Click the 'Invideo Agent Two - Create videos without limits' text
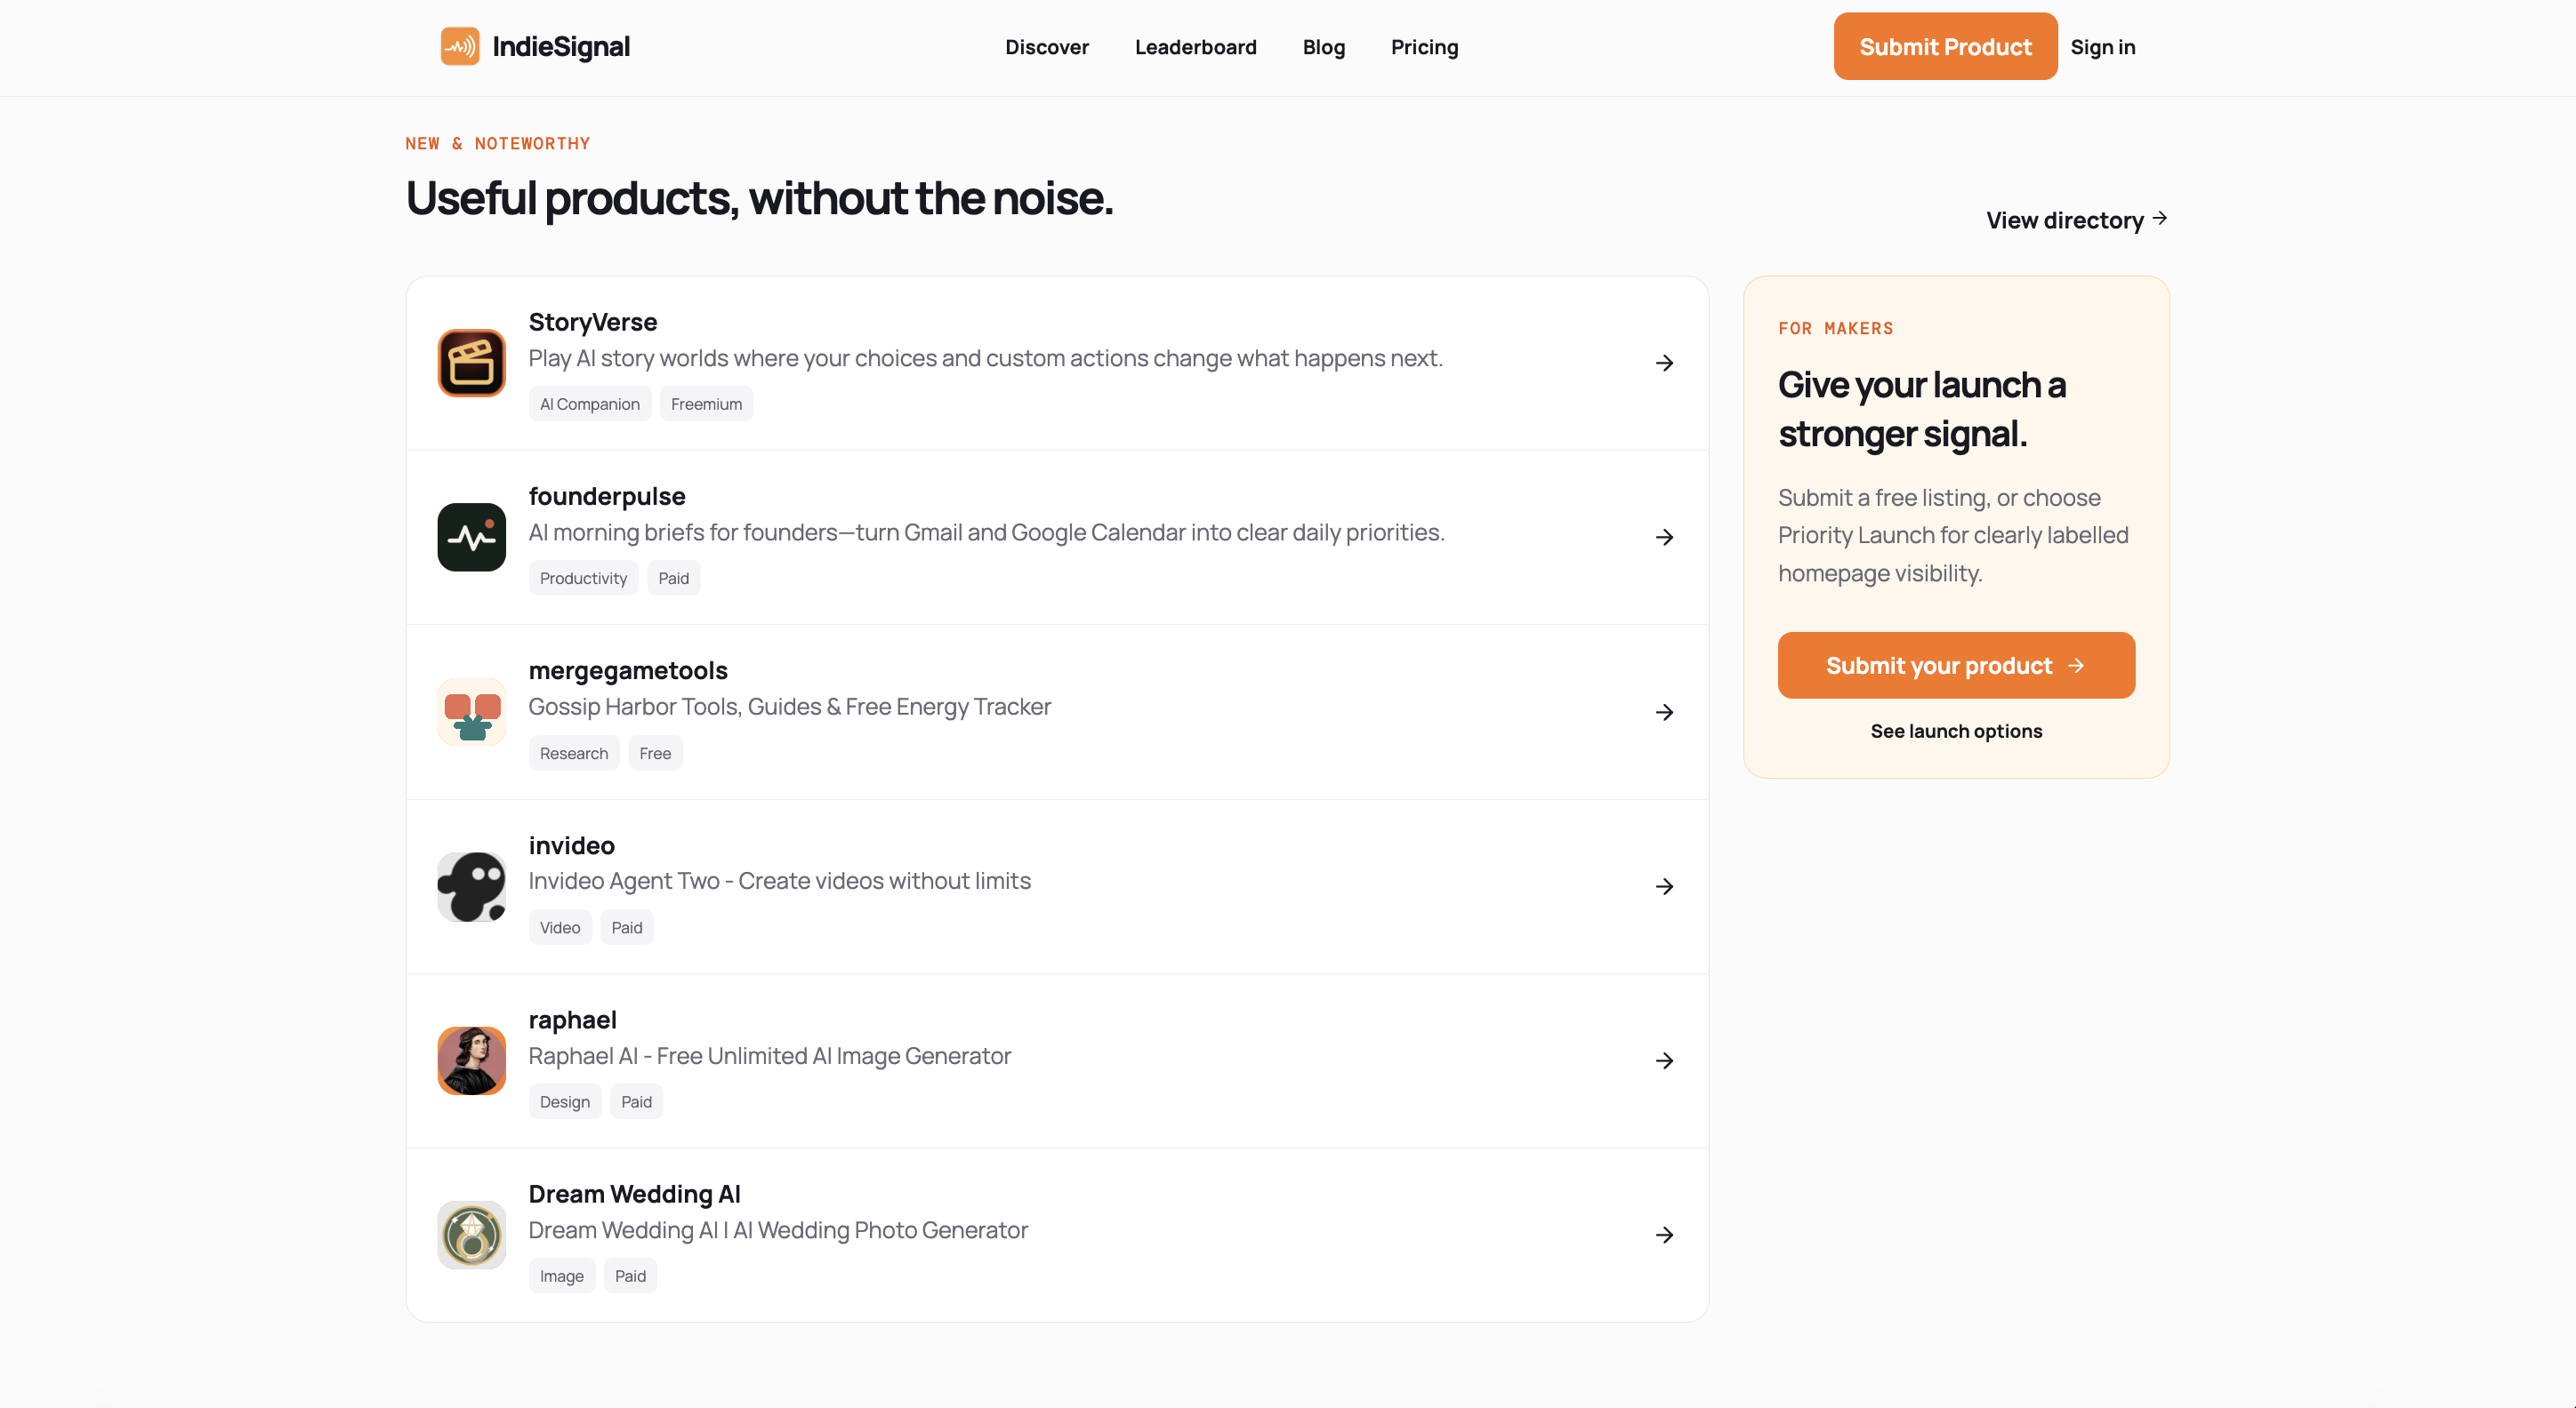The height and width of the screenshot is (1408, 2576). 779,882
